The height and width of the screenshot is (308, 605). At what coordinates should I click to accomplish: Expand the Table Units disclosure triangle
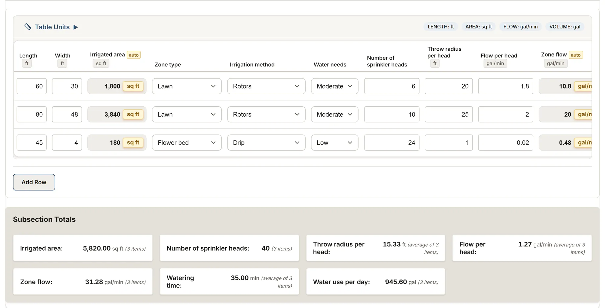pyautogui.click(x=76, y=27)
